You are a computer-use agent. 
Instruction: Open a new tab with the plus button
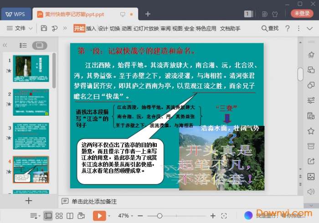148,14
